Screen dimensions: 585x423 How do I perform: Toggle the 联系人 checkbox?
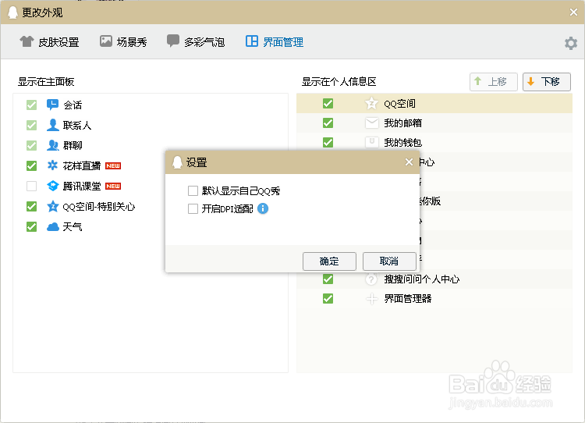tap(32, 125)
